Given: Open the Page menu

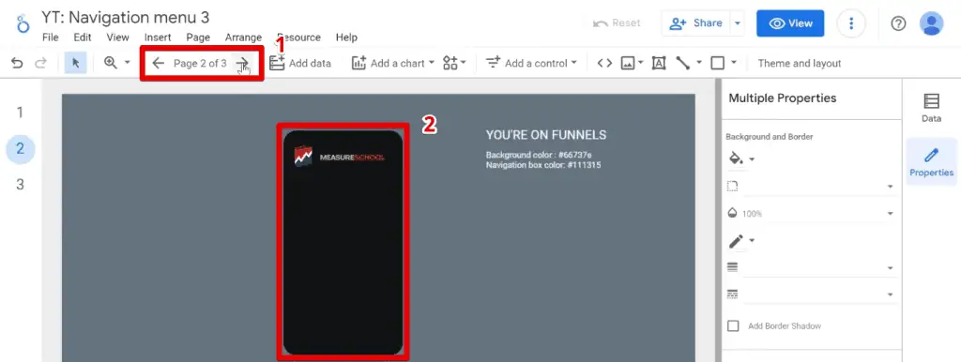Looking at the screenshot, I should click(198, 38).
